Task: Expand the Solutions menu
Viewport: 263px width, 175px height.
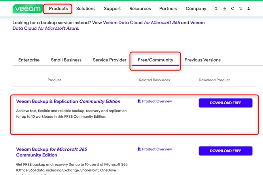Action: 86,9
